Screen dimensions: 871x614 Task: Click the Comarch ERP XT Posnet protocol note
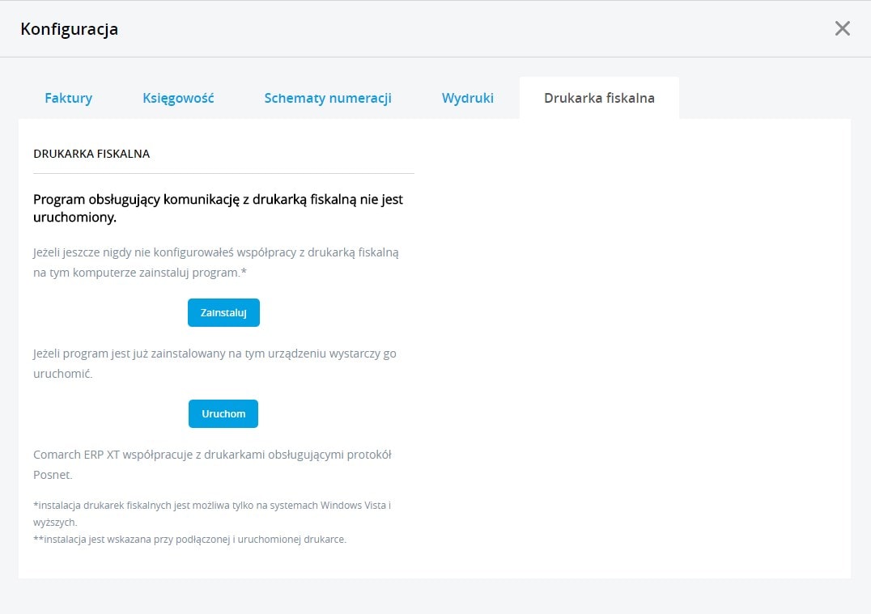pos(212,464)
